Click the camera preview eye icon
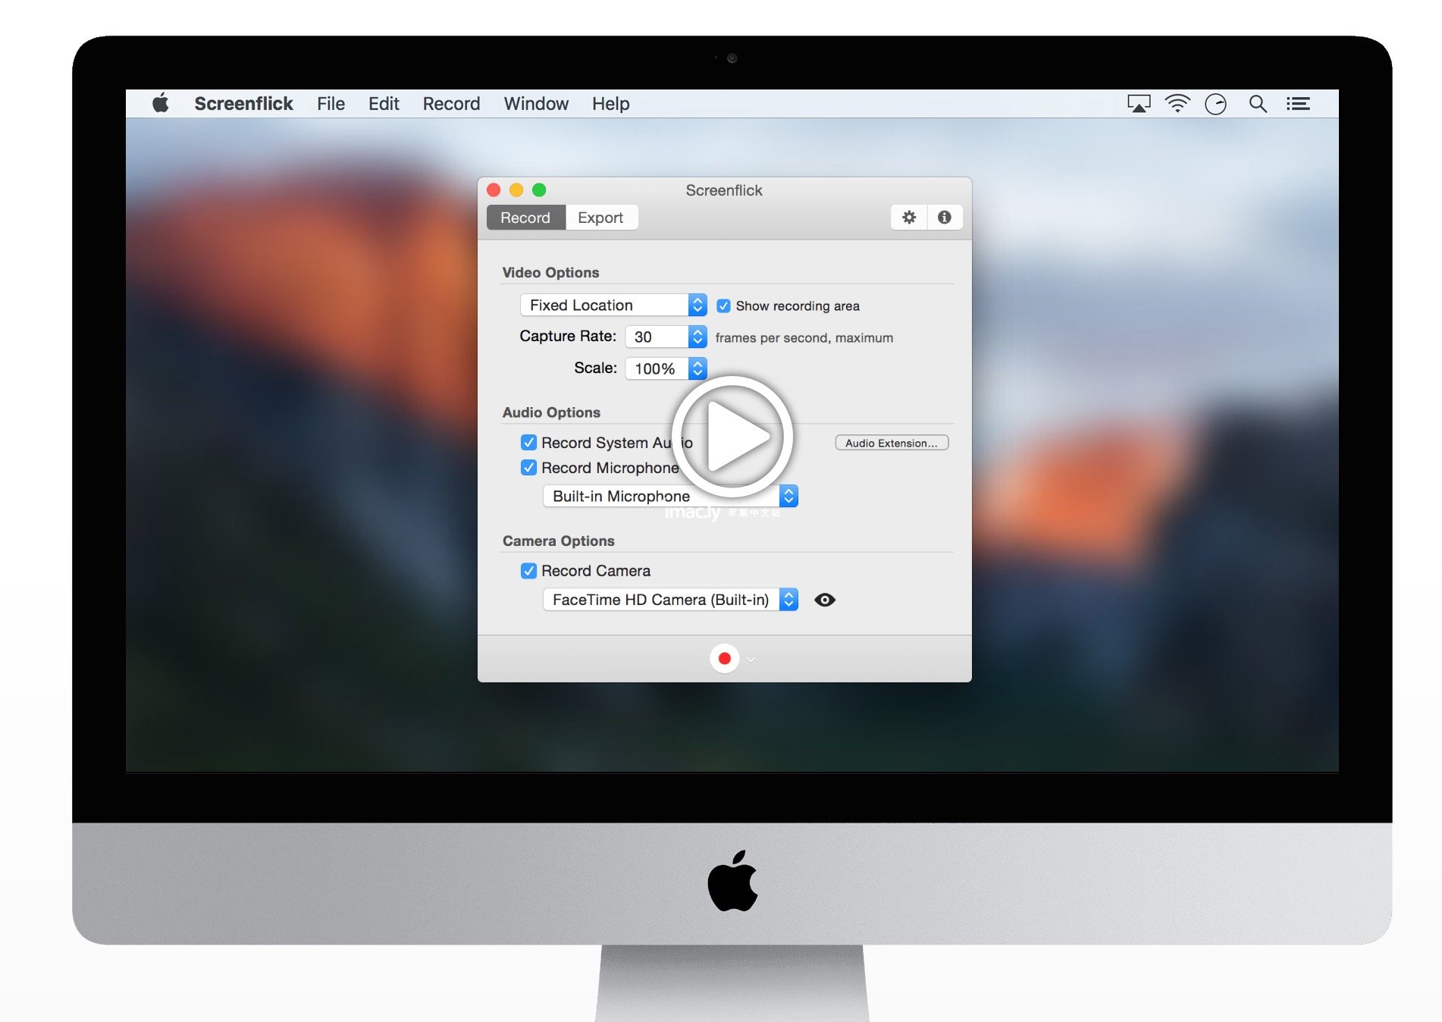 point(825,600)
